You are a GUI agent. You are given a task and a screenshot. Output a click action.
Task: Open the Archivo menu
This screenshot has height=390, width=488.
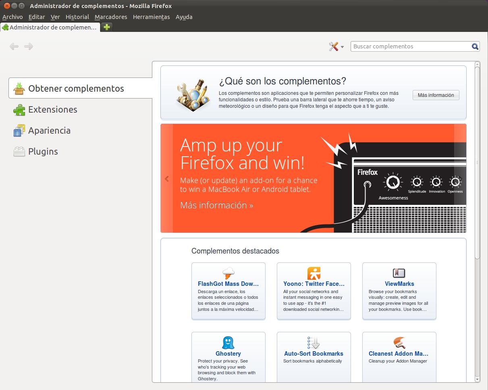12,17
